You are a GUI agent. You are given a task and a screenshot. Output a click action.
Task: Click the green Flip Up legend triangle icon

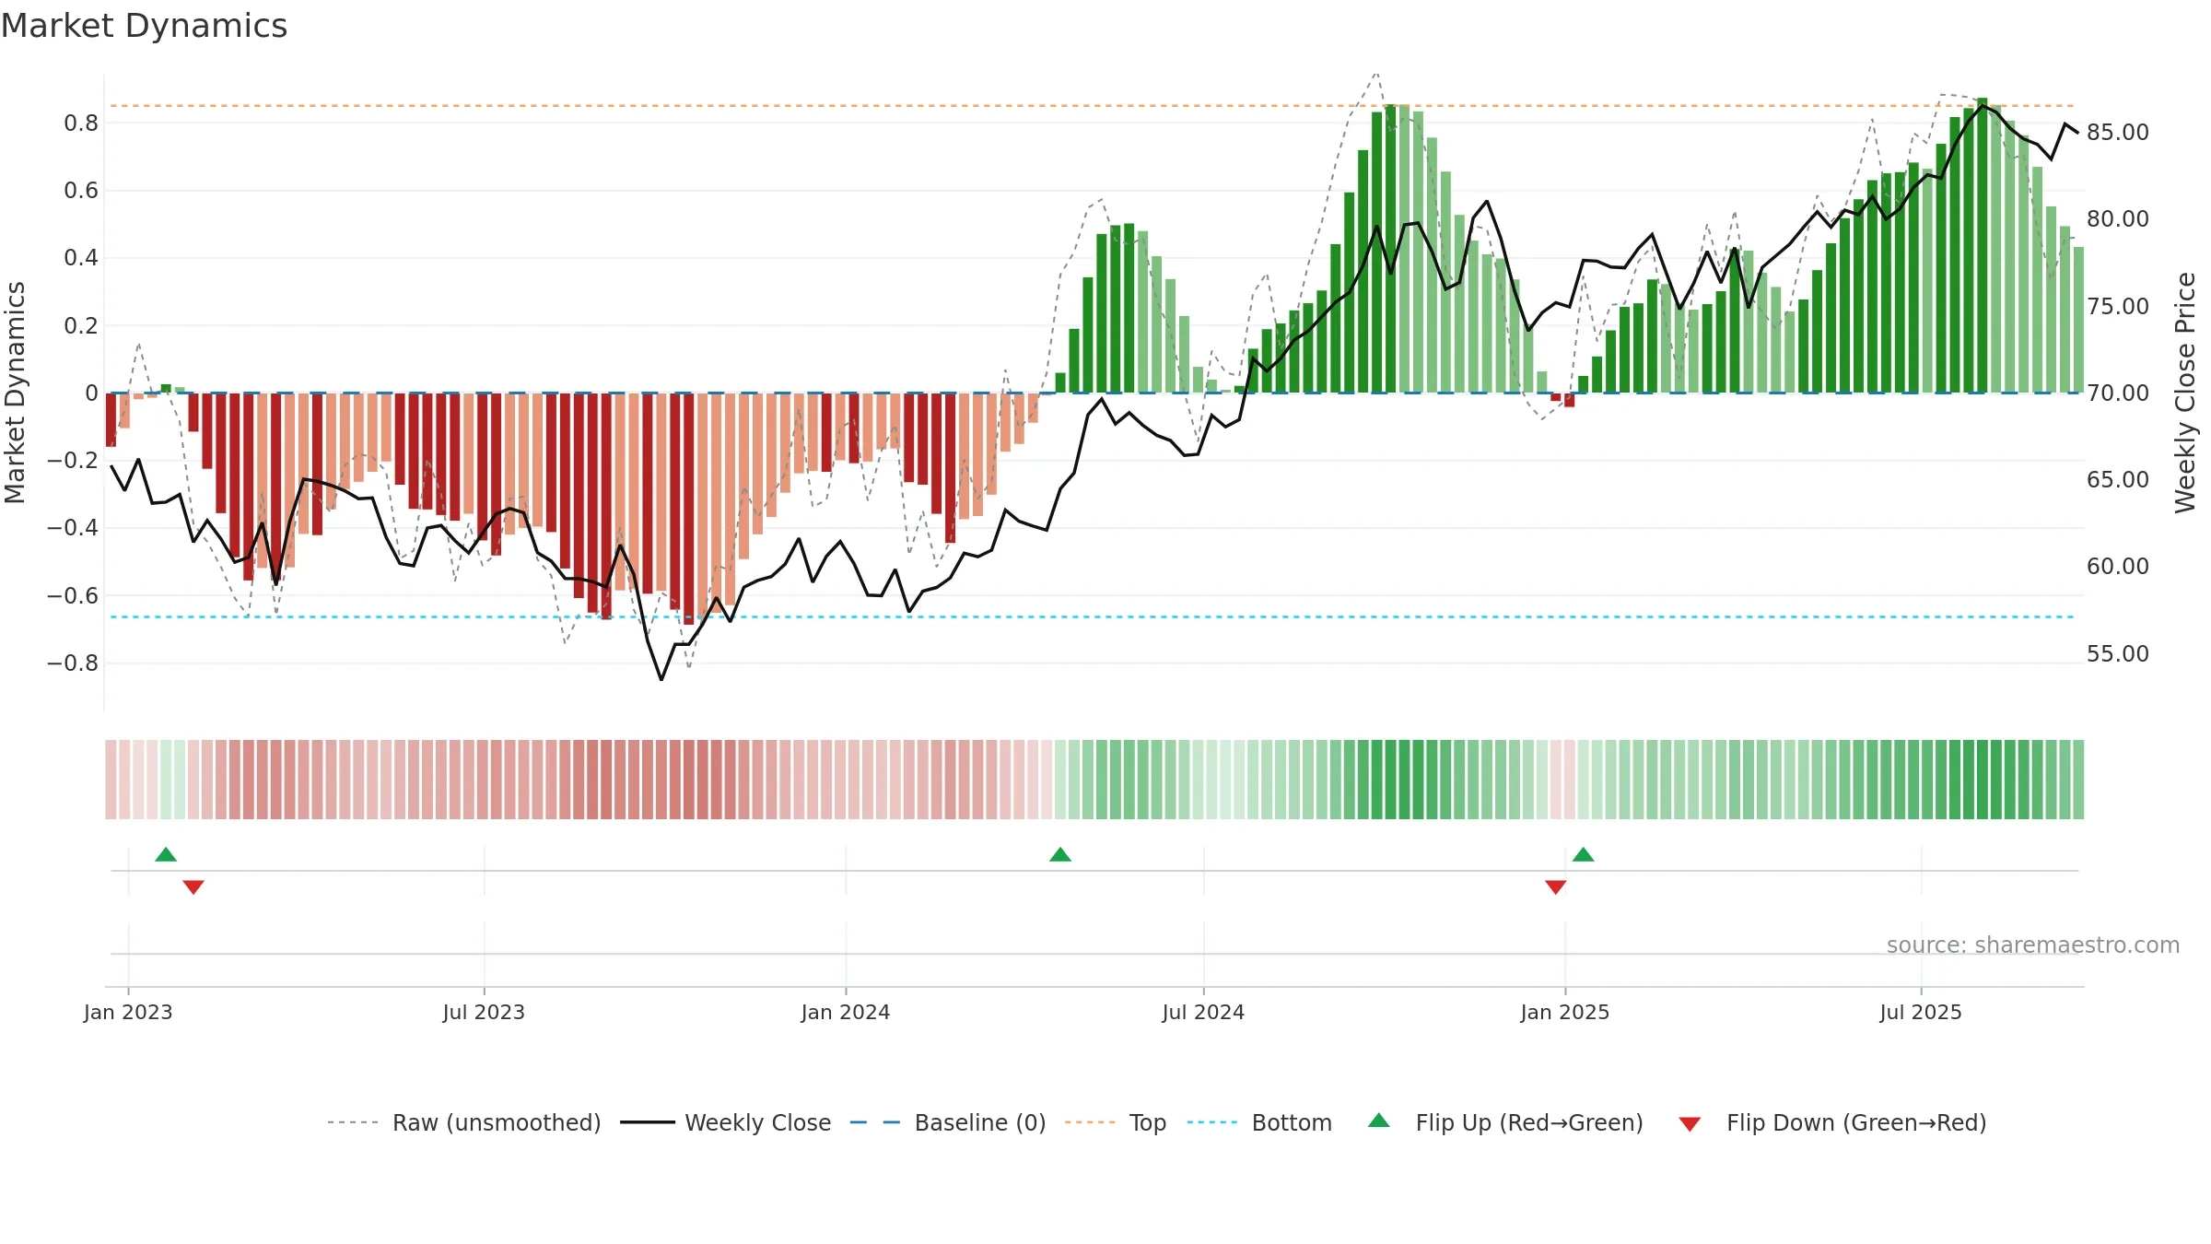1379,1121
